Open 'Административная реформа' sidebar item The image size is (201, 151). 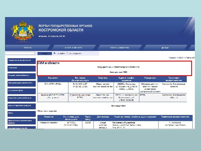pos(21,106)
